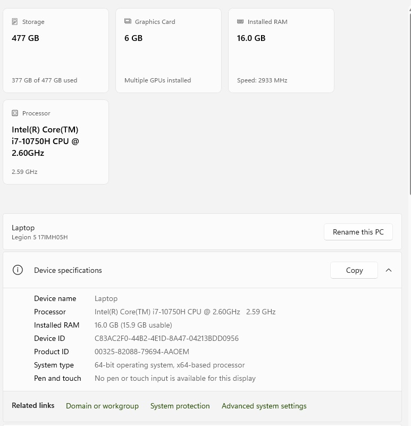Click the Legion 5 17IMH05H model name
Image resolution: width=411 pixels, height=426 pixels.
(x=40, y=237)
